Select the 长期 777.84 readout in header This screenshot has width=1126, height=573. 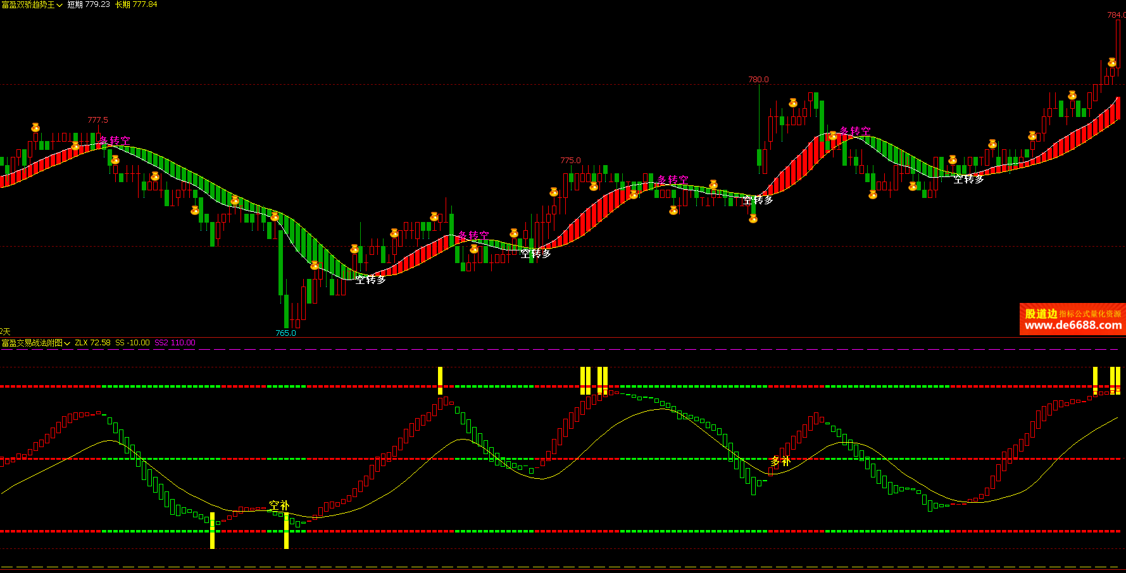(136, 4)
